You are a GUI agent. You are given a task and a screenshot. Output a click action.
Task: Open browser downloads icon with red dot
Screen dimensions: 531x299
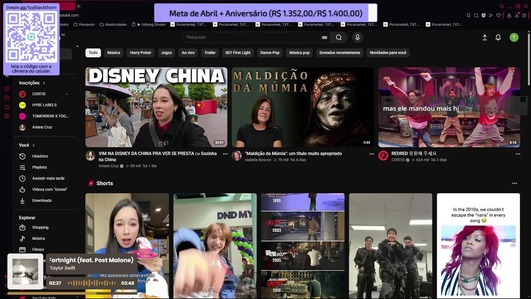click(x=517, y=15)
